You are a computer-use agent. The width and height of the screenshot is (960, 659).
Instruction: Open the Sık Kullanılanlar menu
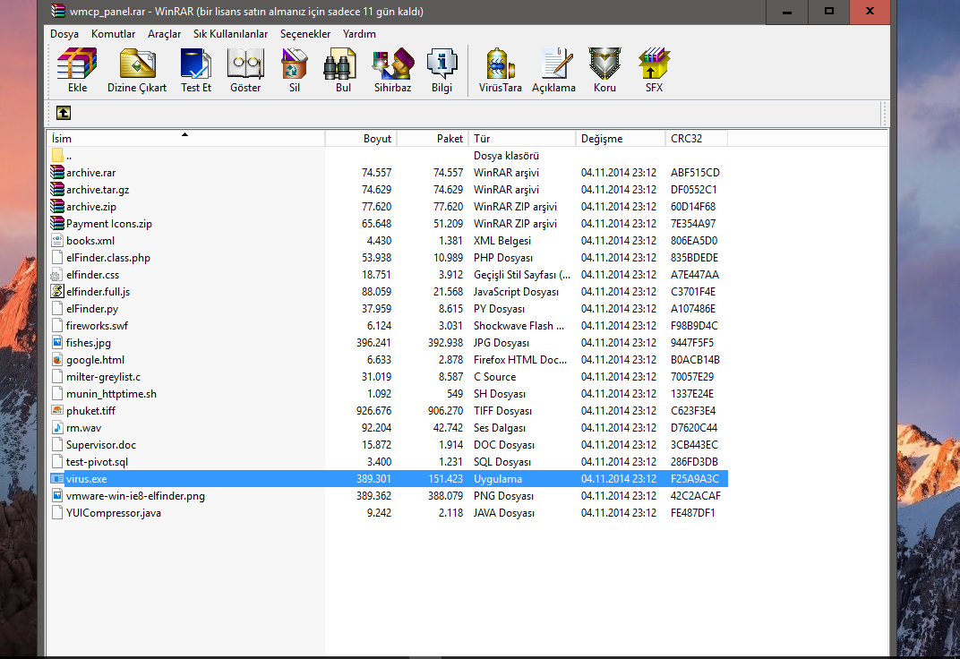pyautogui.click(x=231, y=34)
